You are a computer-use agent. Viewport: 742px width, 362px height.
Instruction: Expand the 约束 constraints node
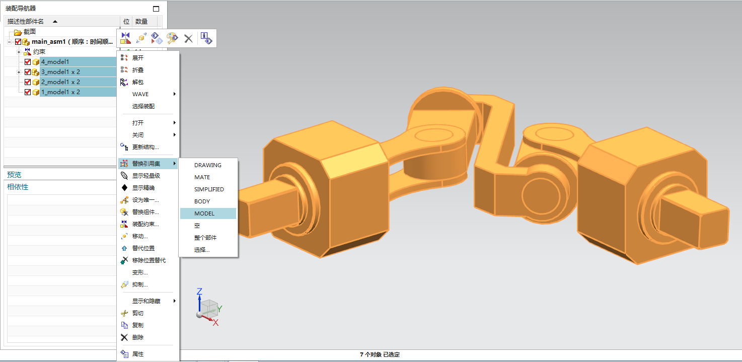[19, 52]
